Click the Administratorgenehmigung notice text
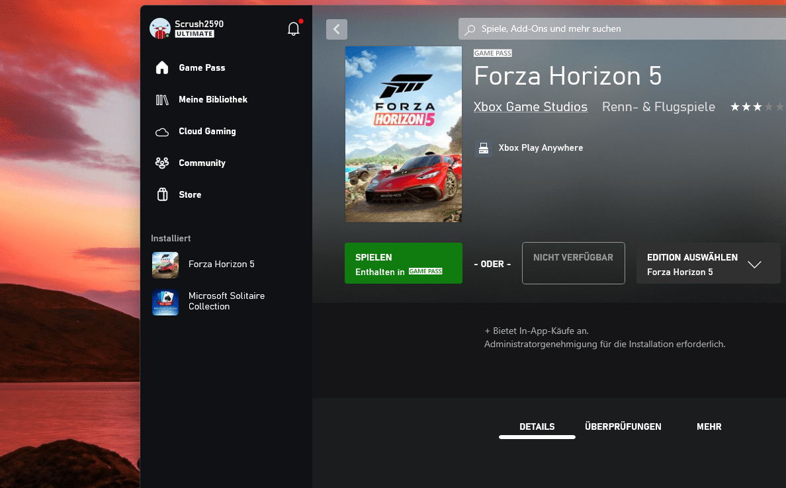This screenshot has width=786, height=488. tap(605, 345)
